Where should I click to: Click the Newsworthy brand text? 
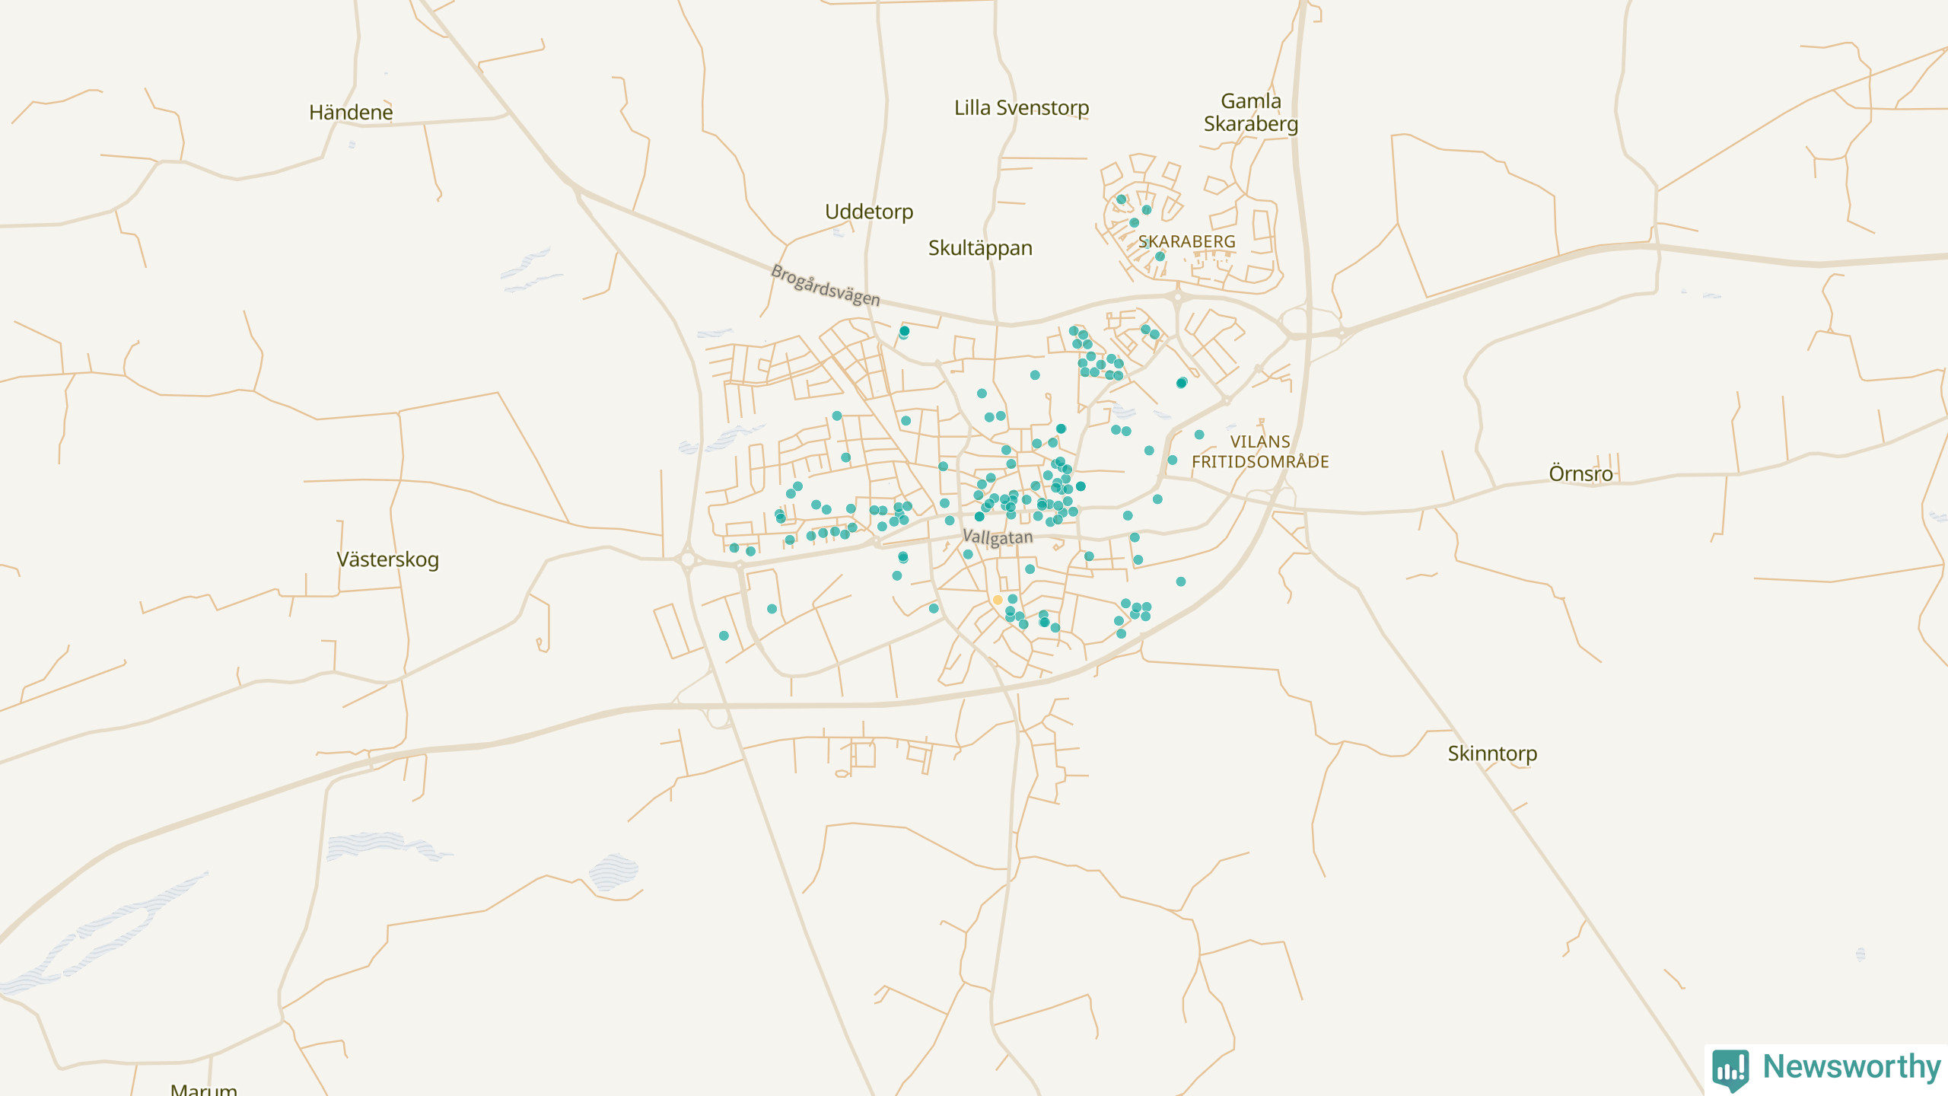1851,1066
